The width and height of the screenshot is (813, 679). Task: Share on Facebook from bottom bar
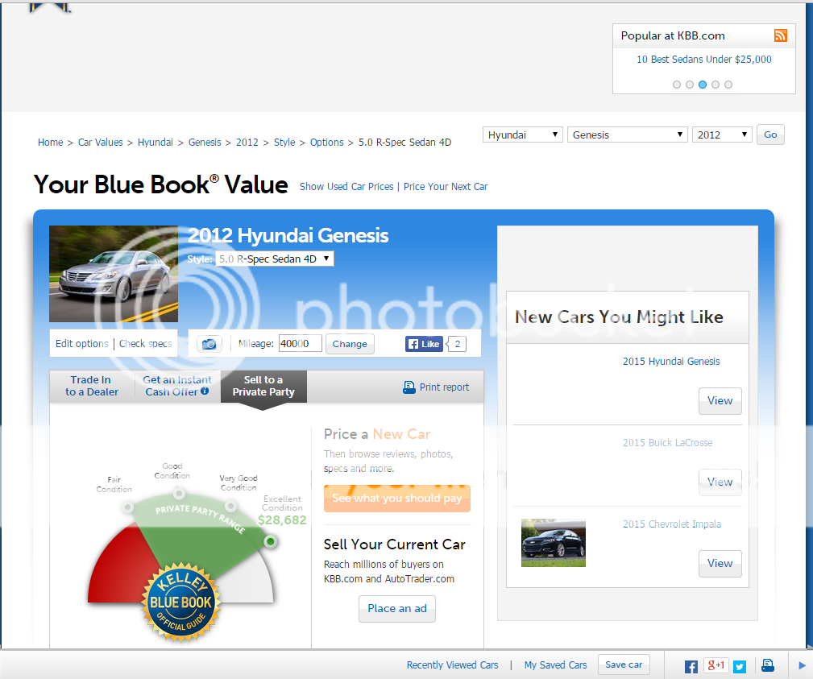pyautogui.click(x=691, y=667)
